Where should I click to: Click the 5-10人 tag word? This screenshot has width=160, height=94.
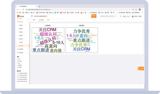pos(58,43)
